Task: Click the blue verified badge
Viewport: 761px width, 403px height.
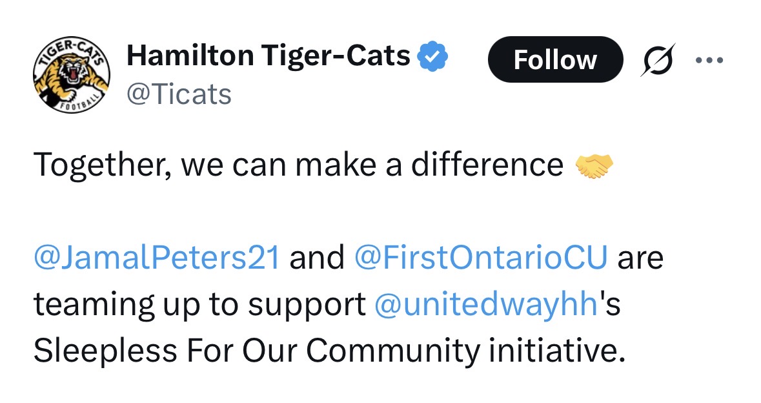Action: point(433,57)
